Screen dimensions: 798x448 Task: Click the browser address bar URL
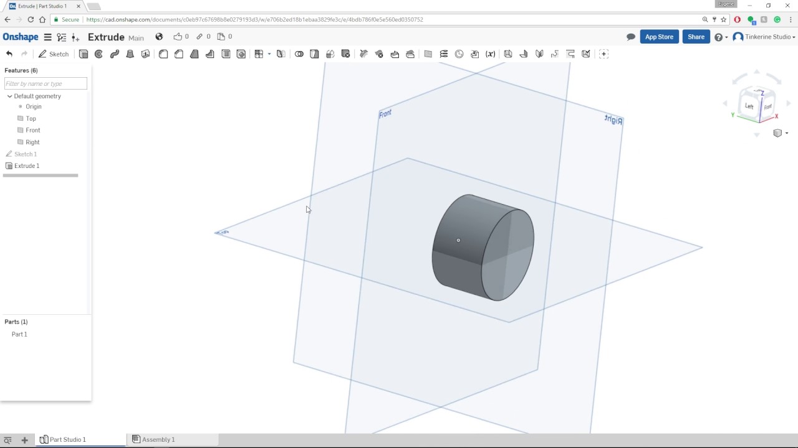coord(254,19)
